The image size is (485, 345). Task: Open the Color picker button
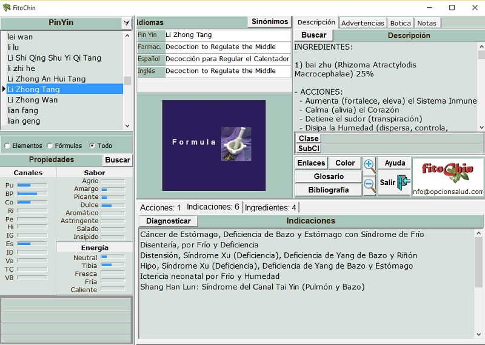[x=345, y=163]
